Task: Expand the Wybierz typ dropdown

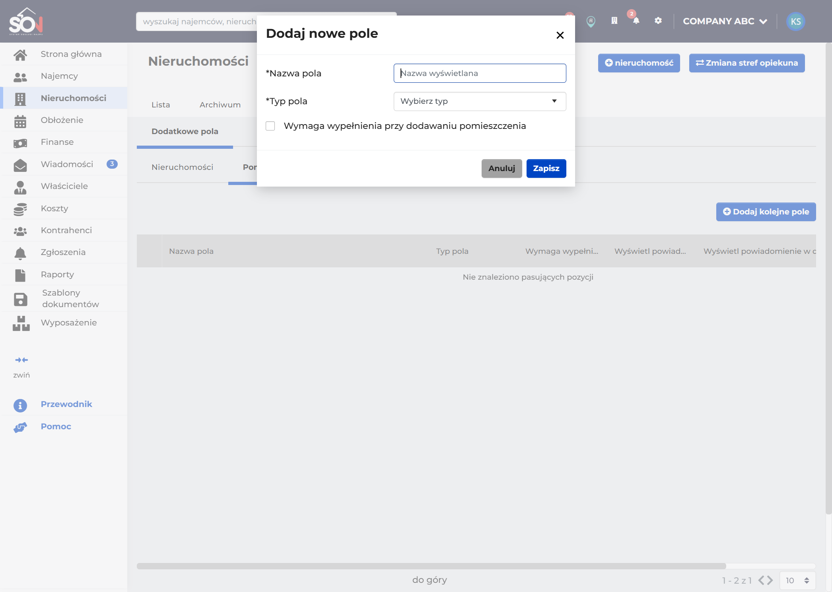Action: click(x=480, y=101)
